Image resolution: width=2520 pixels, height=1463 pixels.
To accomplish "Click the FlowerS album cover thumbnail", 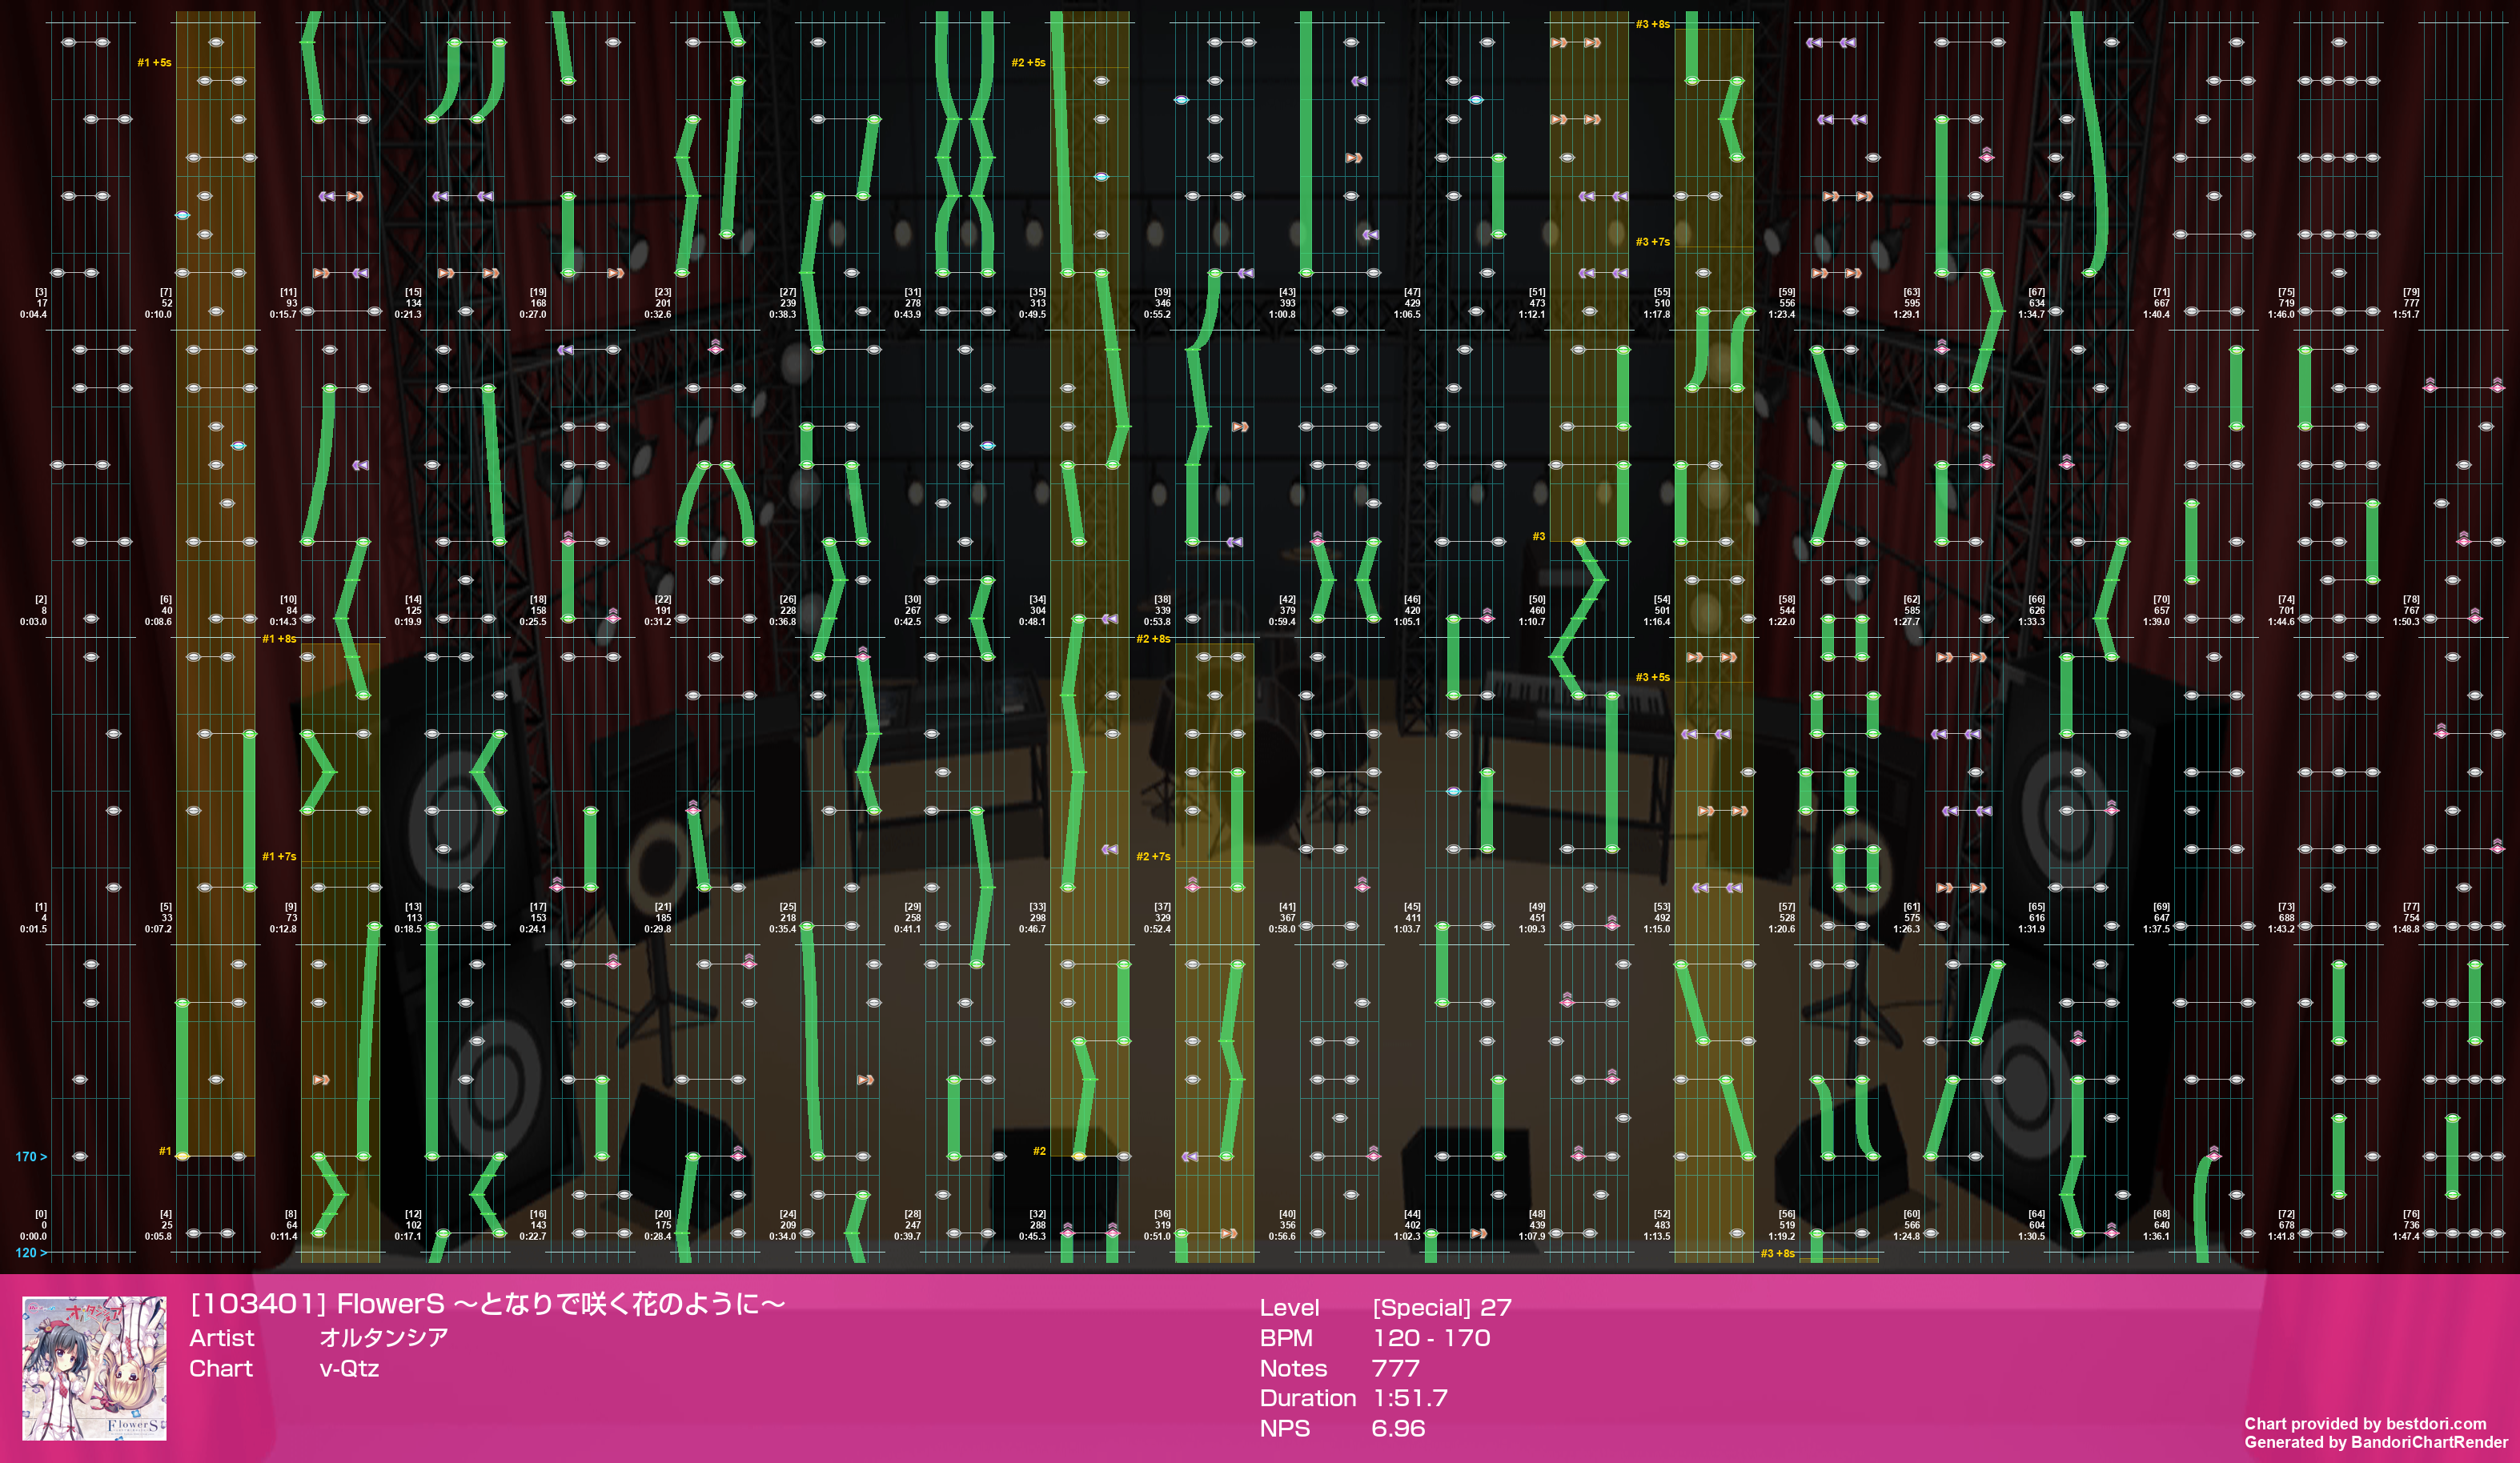I will 94,1368.
